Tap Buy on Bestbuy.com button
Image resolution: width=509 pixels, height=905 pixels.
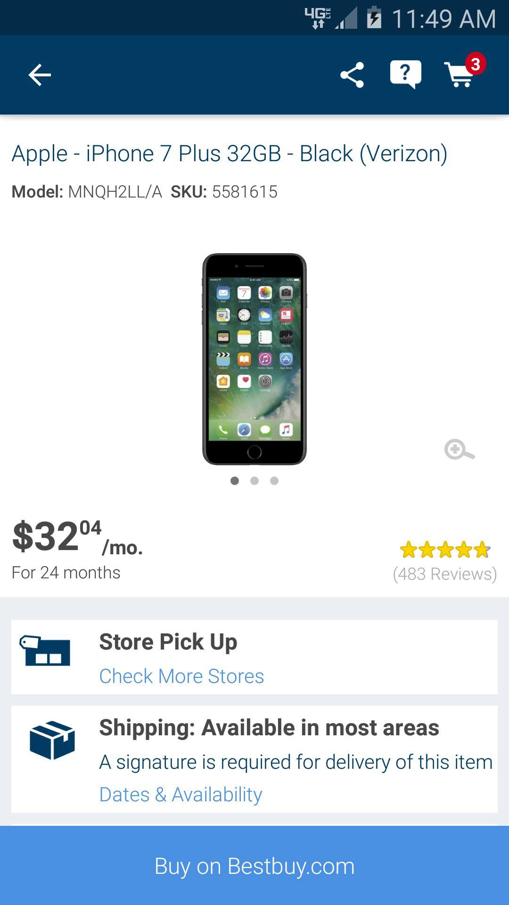(254, 865)
